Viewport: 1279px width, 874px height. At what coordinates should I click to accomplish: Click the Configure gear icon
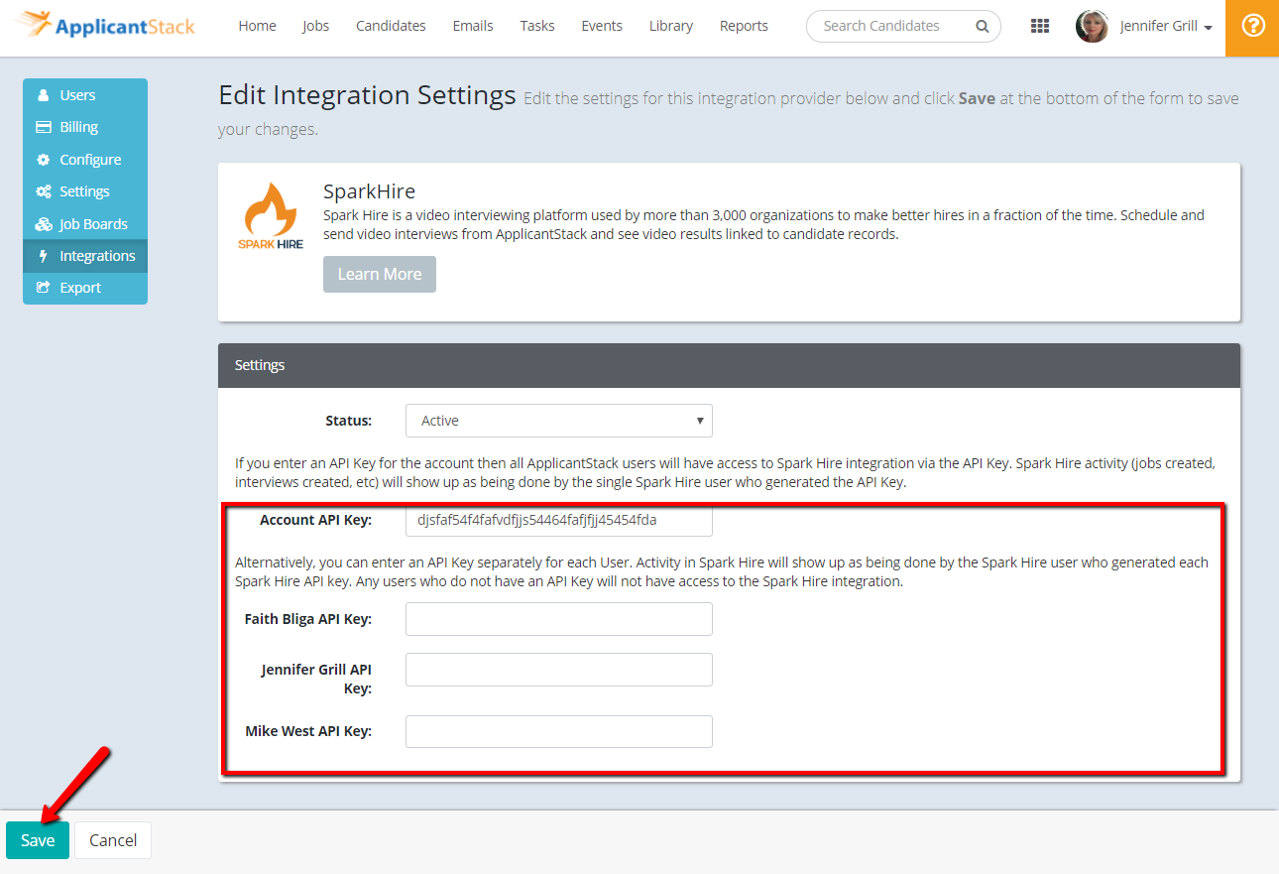click(x=42, y=159)
